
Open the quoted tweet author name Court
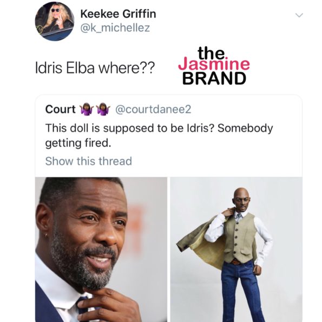[x=61, y=109]
